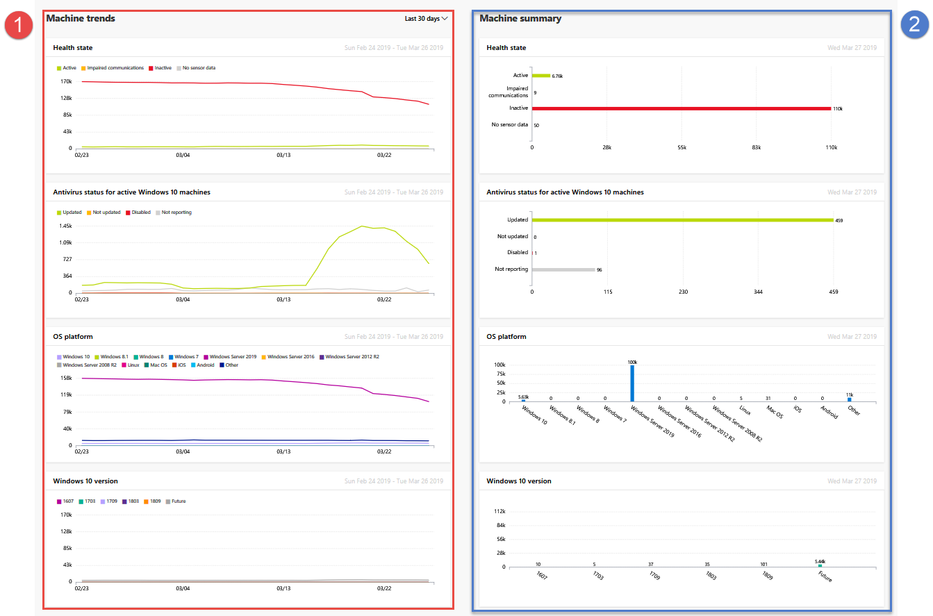The width and height of the screenshot is (933, 616).
Task: Toggle the Not reporting legend in Antivirus trends
Action: [174, 213]
